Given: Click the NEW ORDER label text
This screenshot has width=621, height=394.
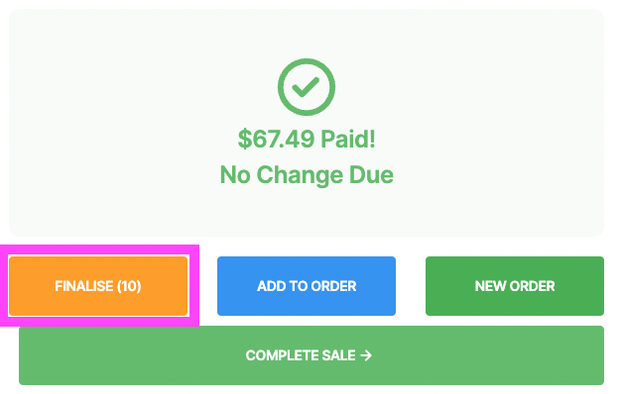Looking at the screenshot, I should click(515, 286).
